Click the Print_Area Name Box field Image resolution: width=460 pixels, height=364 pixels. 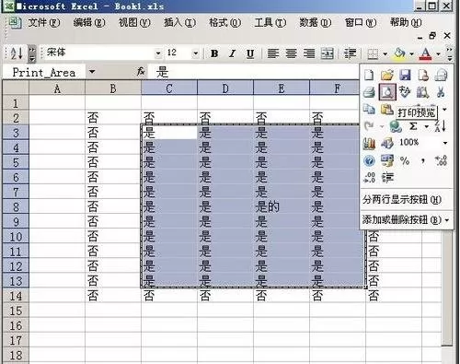tap(44, 72)
